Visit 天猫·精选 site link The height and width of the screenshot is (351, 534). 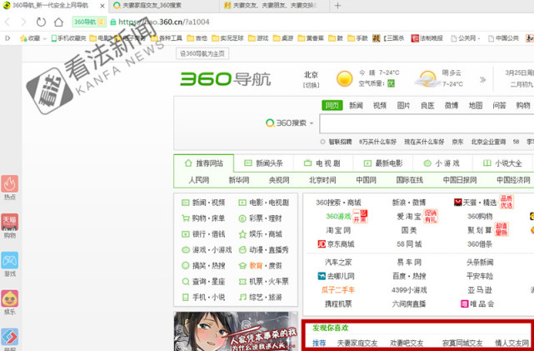[476, 203]
